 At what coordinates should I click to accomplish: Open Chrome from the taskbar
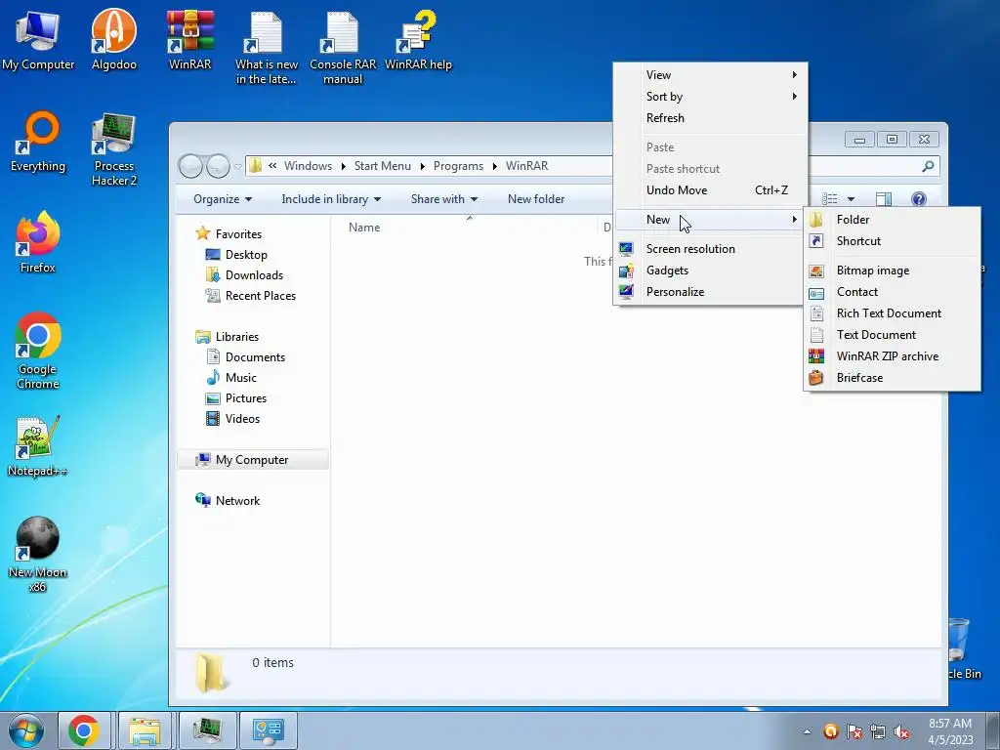click(84, 730)
